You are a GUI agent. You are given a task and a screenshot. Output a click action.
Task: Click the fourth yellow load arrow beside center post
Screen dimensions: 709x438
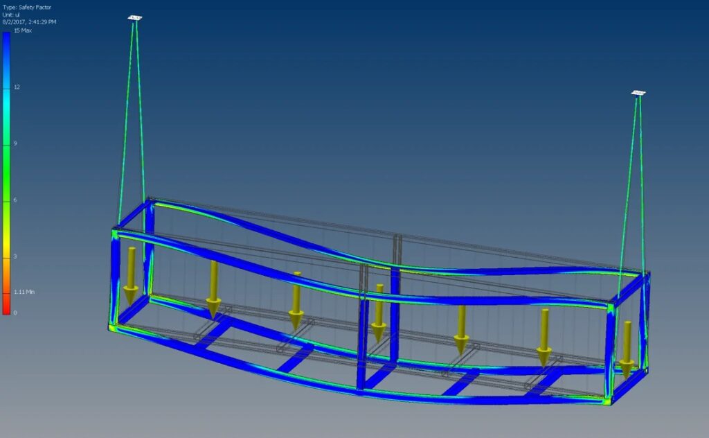click(379, 313)
